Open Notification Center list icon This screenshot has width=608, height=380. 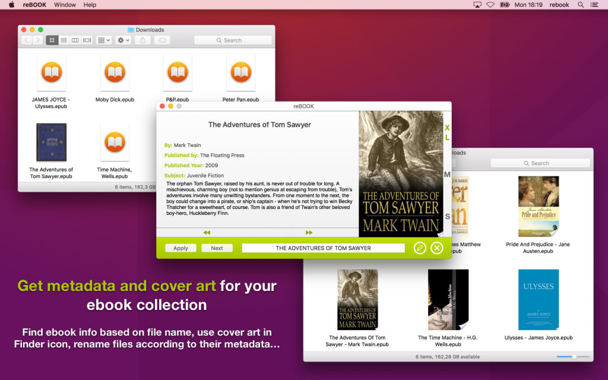coord(594,5)
